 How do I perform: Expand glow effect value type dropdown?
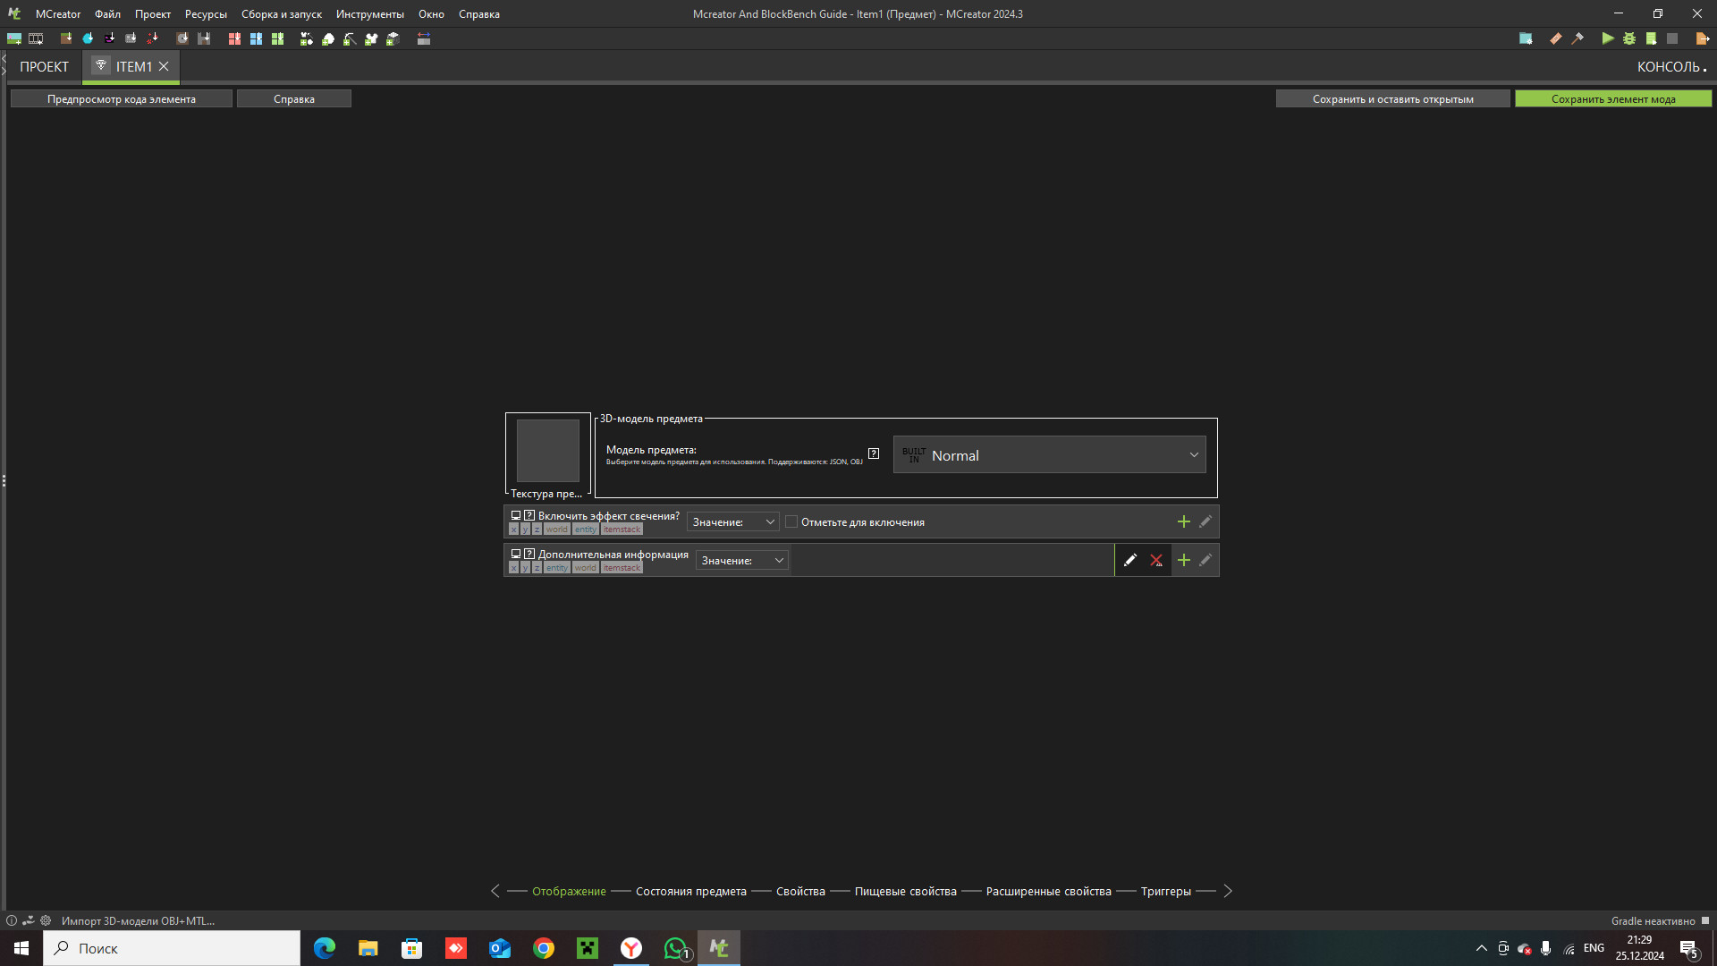click(x=732, y=522)
